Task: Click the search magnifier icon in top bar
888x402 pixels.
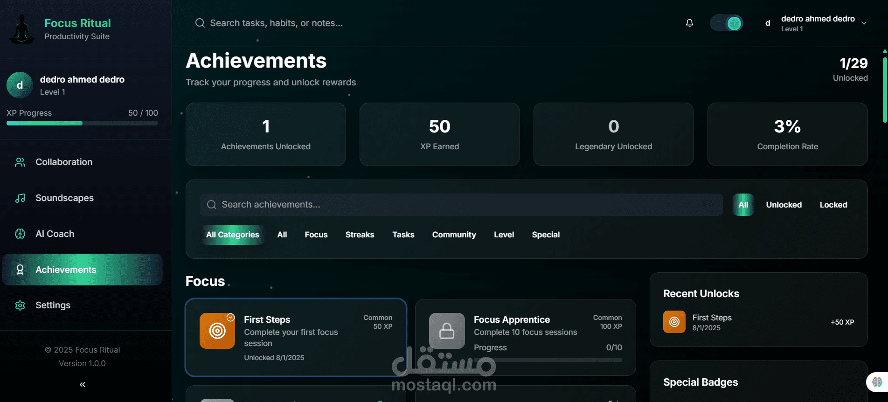Action: [200, 23]
